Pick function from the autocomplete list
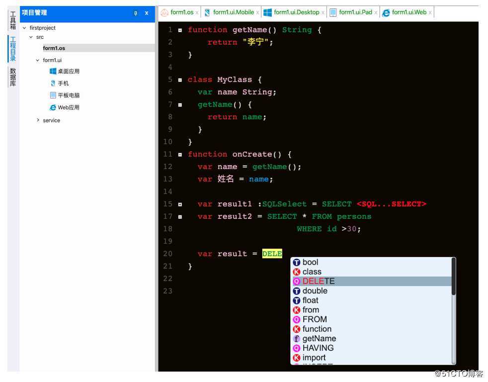This screenshot has width=488, height=382. click(372, 329)
